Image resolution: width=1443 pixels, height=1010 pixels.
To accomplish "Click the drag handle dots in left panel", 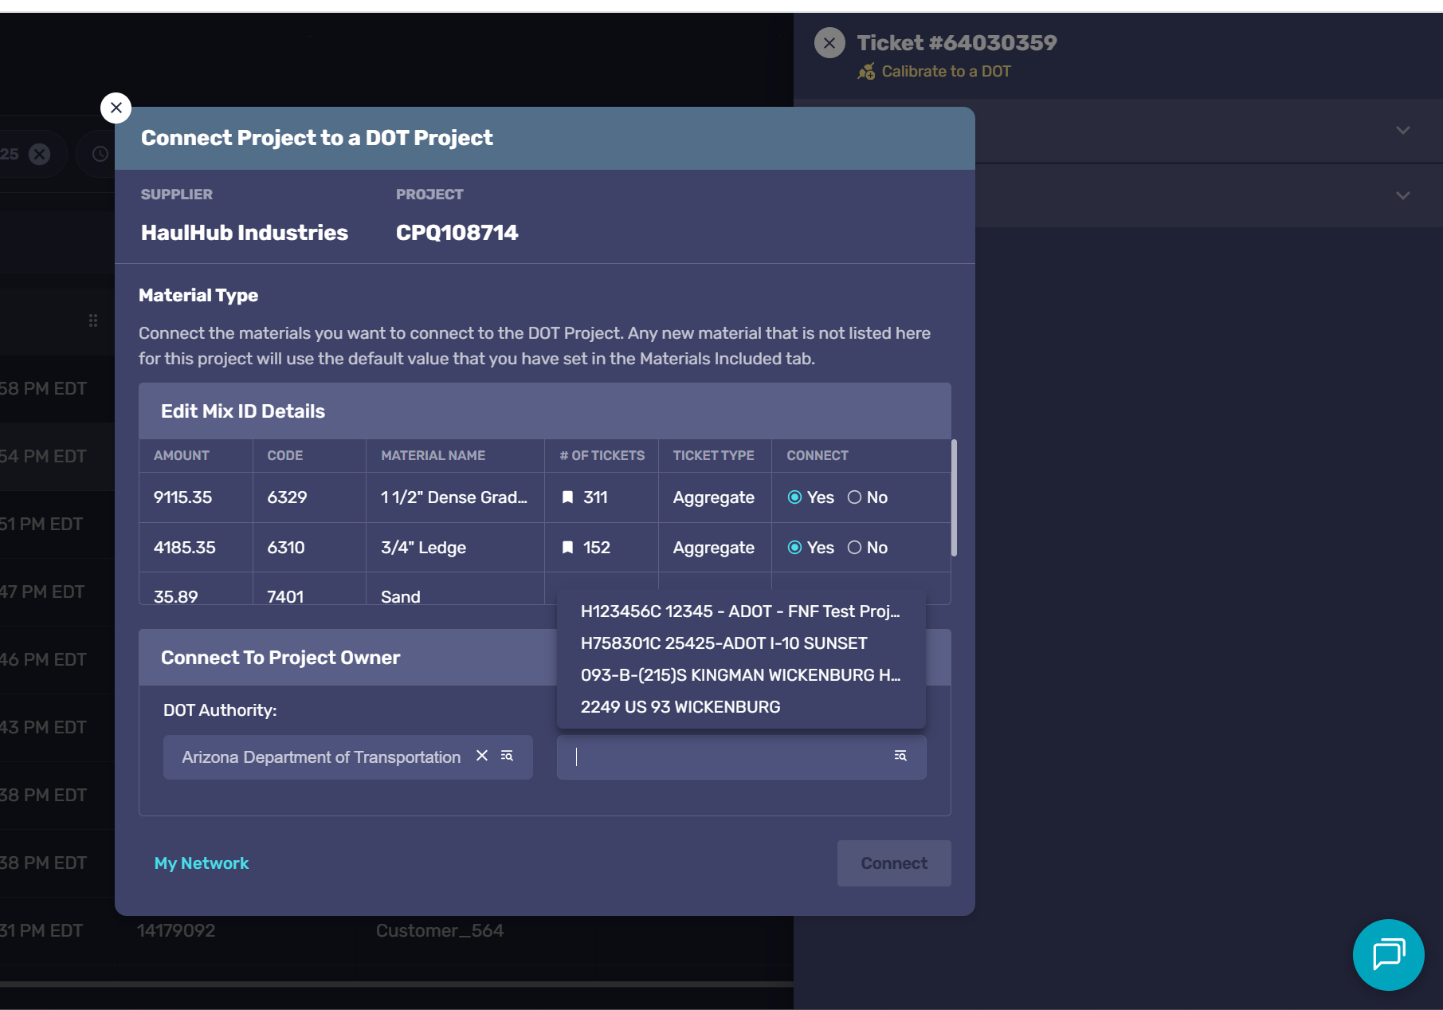I will point(93,320).
